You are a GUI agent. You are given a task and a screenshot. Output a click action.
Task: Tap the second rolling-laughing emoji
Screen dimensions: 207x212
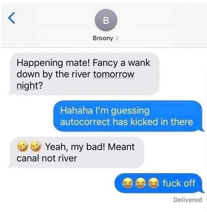[x=36, y=147]
